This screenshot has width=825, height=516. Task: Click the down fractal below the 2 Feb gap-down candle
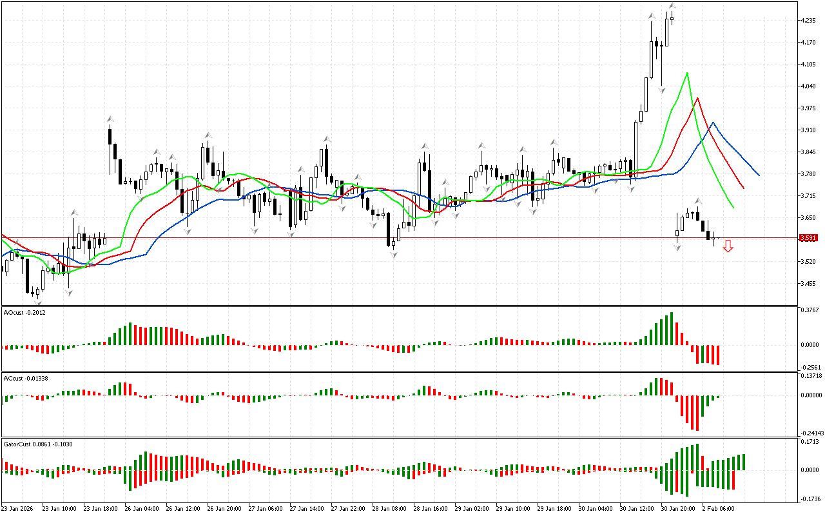[x=677, y=248]
